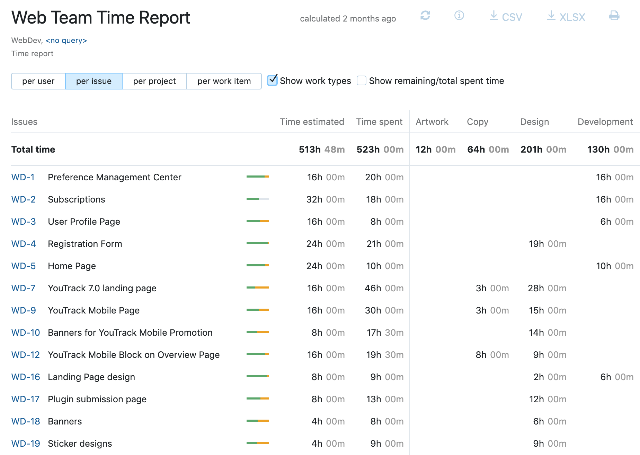This screenshot has width=640, height=455.
Task: Uncheck Show work types checkbox
Action: [273, 80]
